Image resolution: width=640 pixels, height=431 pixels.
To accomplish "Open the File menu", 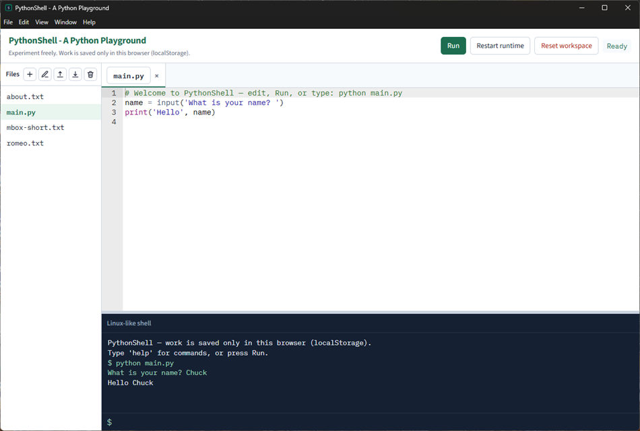I will coord(8,22).
